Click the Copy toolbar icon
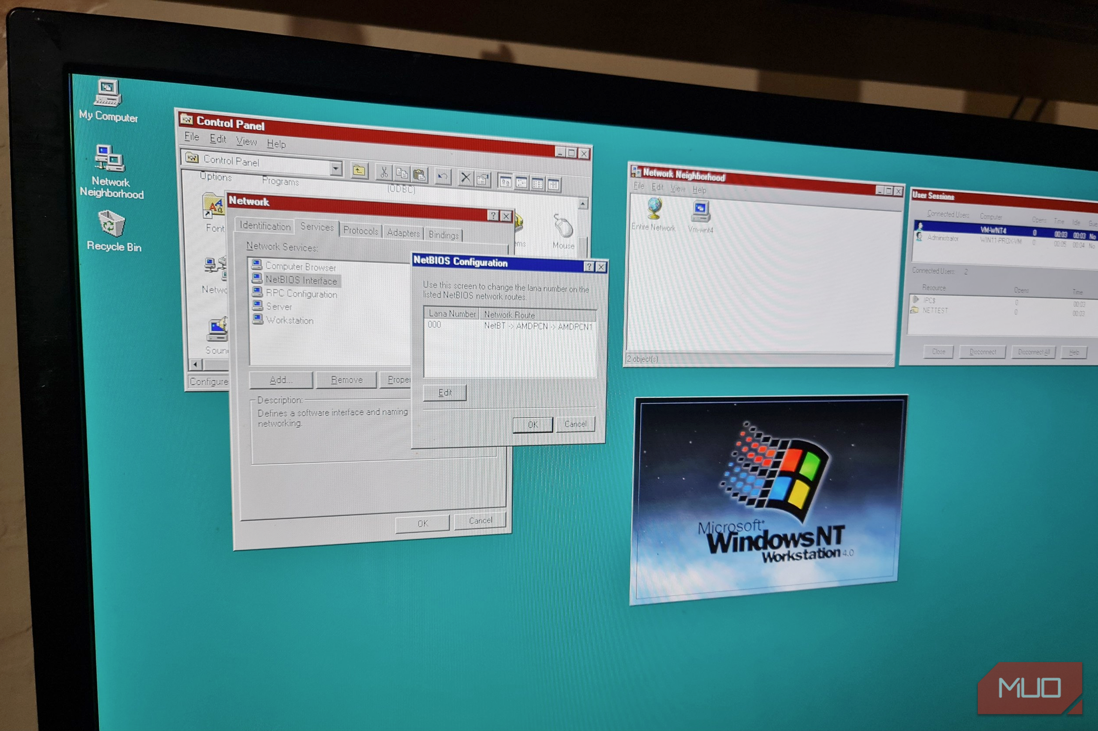Screen dimensions: 1098x731 tap(402, 174)
